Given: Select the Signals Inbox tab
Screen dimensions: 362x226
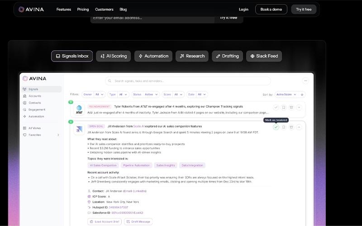Looking at the screenshot, I should (x=72, y=56).
